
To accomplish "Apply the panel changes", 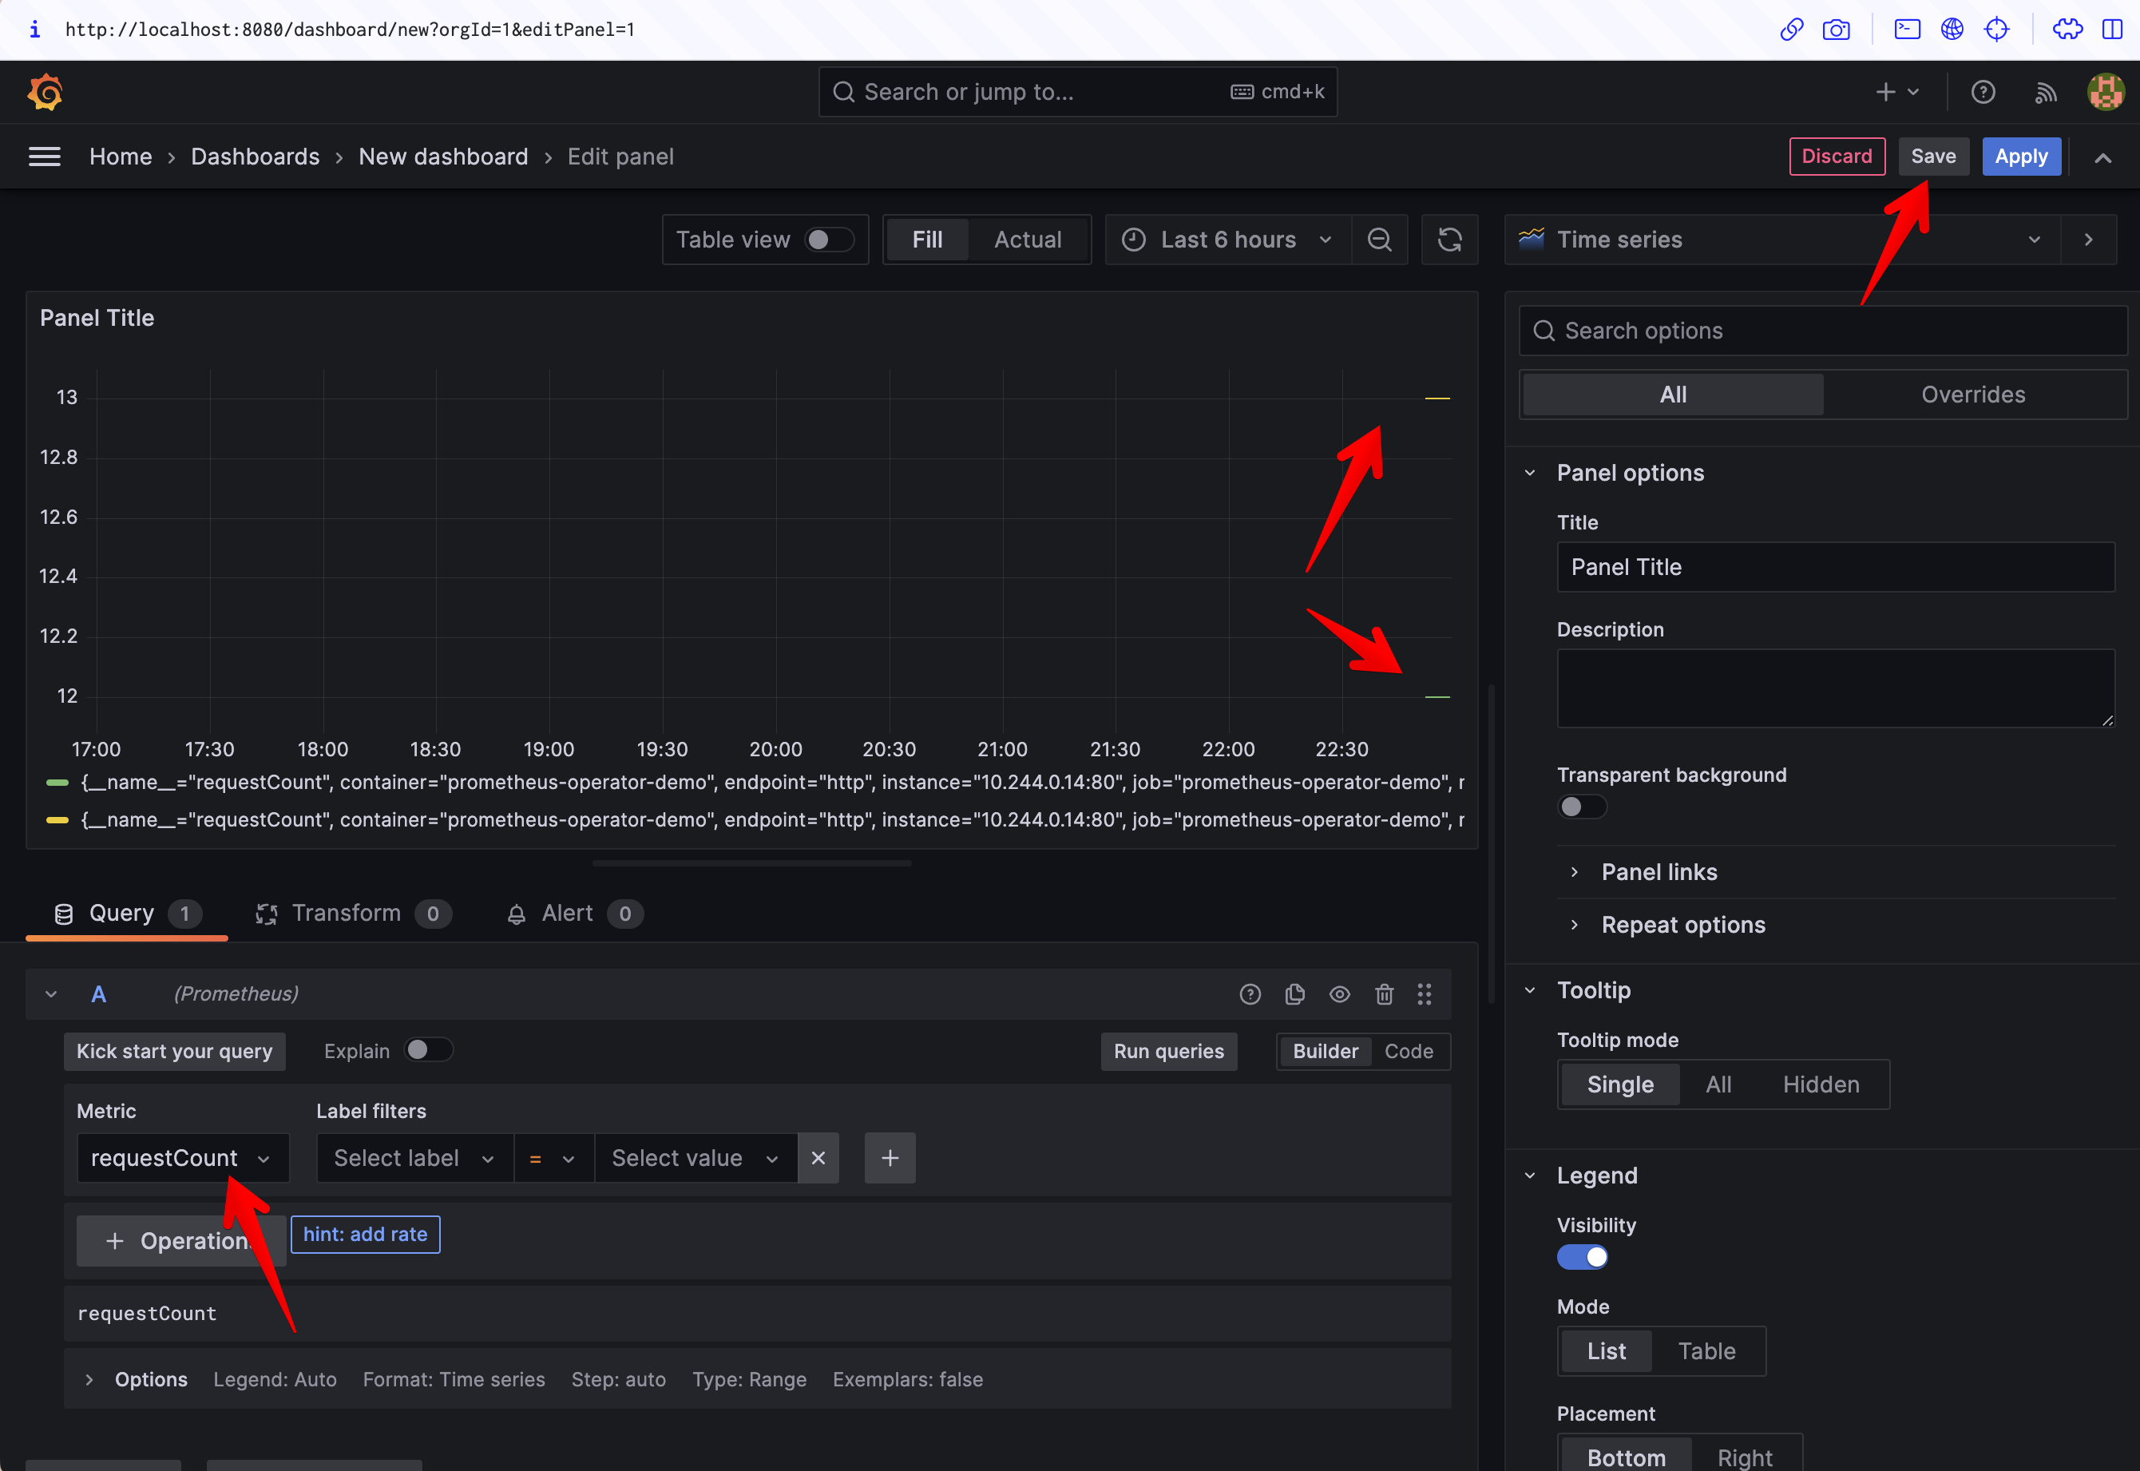I will [2021, 156].
